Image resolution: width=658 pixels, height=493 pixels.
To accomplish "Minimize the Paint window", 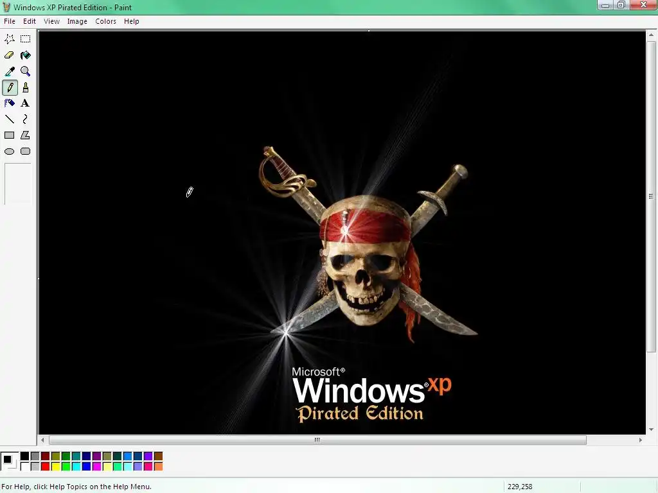I will pyautogui.click(x=605, y=5).
